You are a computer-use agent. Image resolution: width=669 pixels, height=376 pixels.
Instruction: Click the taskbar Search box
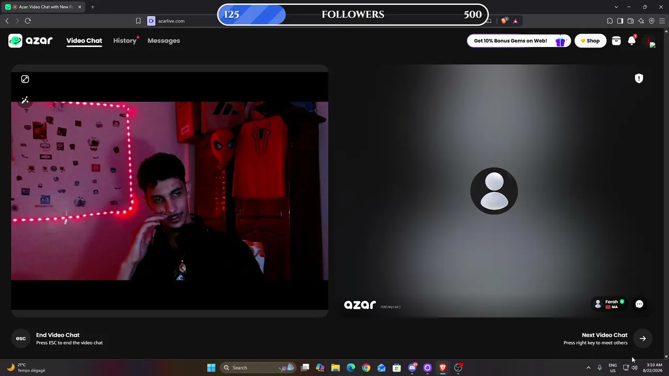pyautogui.click(x=258, y=368)
